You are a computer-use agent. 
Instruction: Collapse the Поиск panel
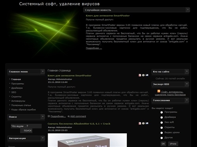[43, 116]
